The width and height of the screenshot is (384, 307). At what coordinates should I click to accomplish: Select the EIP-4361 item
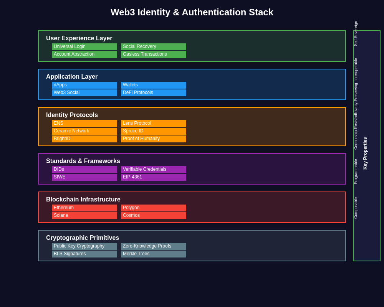point(154,177)
